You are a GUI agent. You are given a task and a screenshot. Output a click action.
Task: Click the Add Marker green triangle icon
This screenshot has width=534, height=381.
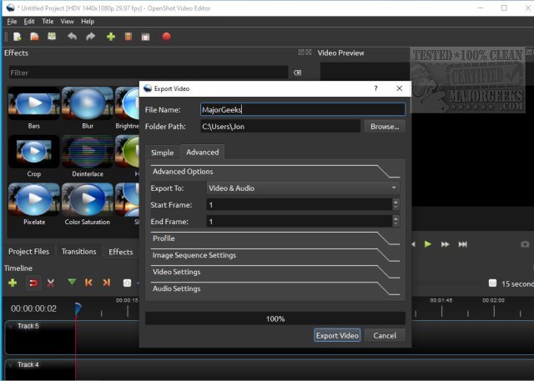point(72,283)
